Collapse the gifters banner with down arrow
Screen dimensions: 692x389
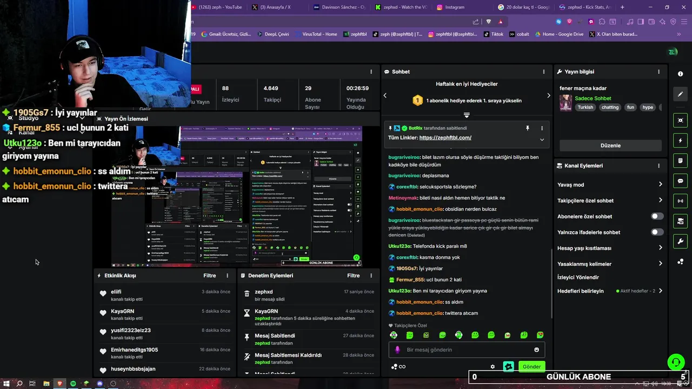[467, 115]
